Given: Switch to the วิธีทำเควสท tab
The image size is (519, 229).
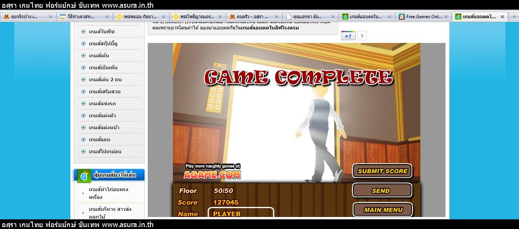Looking at the screenshot, I should (x=84, y=17).
